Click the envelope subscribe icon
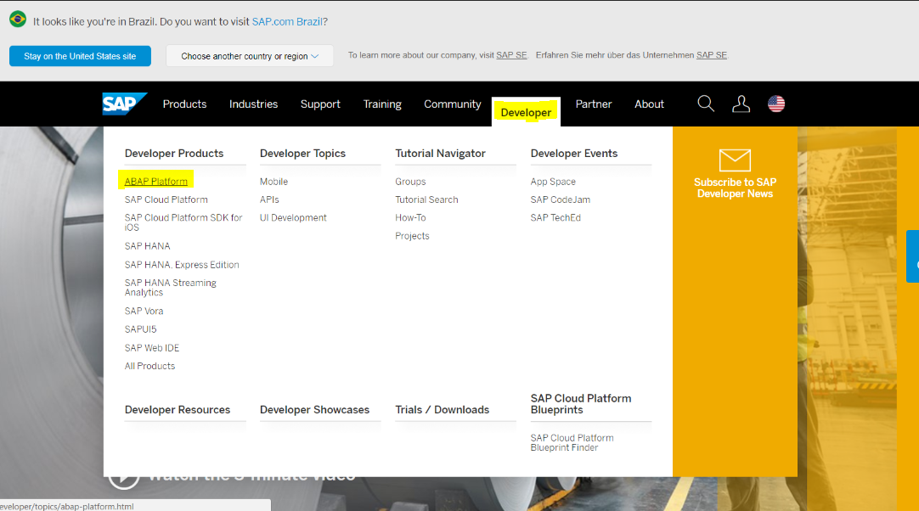919x511 pixels. pos(735,160)
